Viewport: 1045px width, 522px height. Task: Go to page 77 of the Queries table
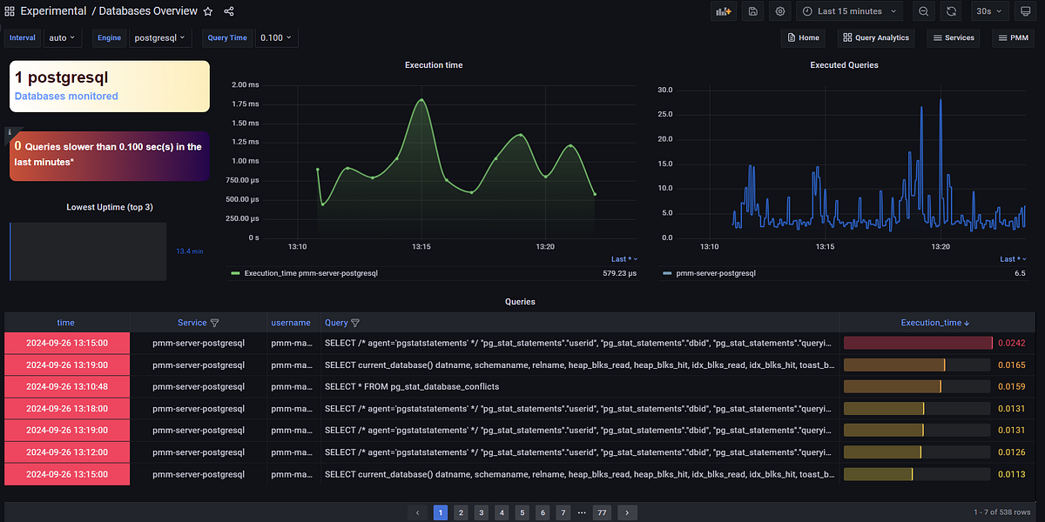(602, 512)
